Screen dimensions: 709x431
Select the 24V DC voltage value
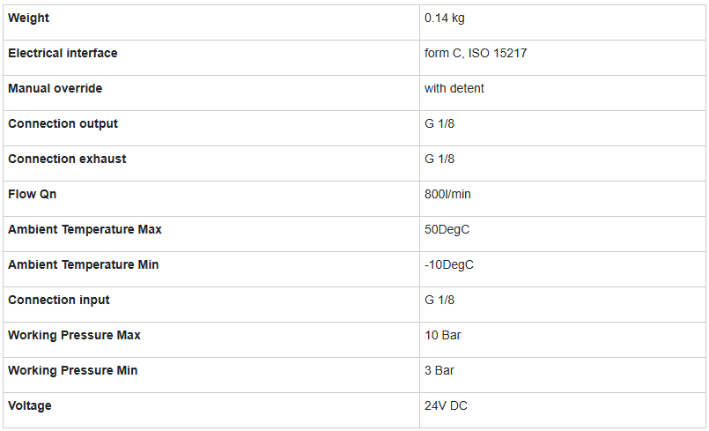[x=447, y=405]
